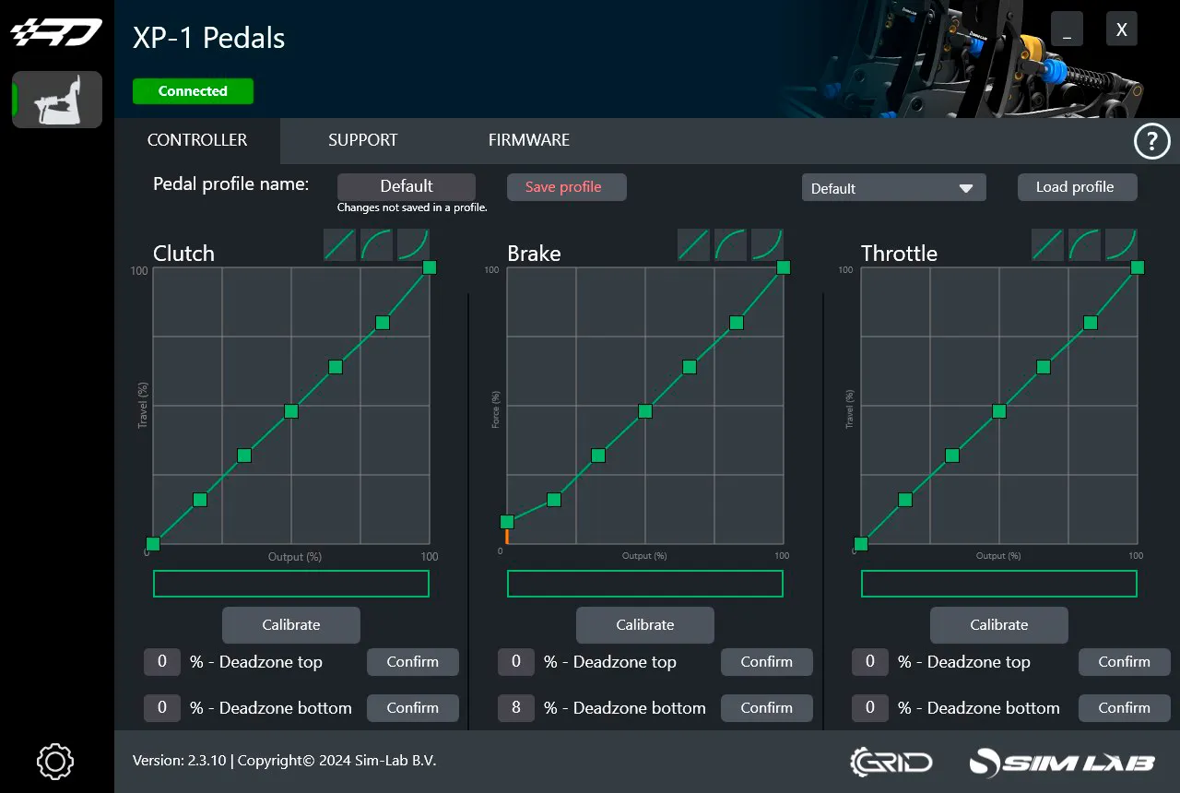Click the Clutch deadzone top input field
The image size is (1180, 793).
(x=162, y=662)
